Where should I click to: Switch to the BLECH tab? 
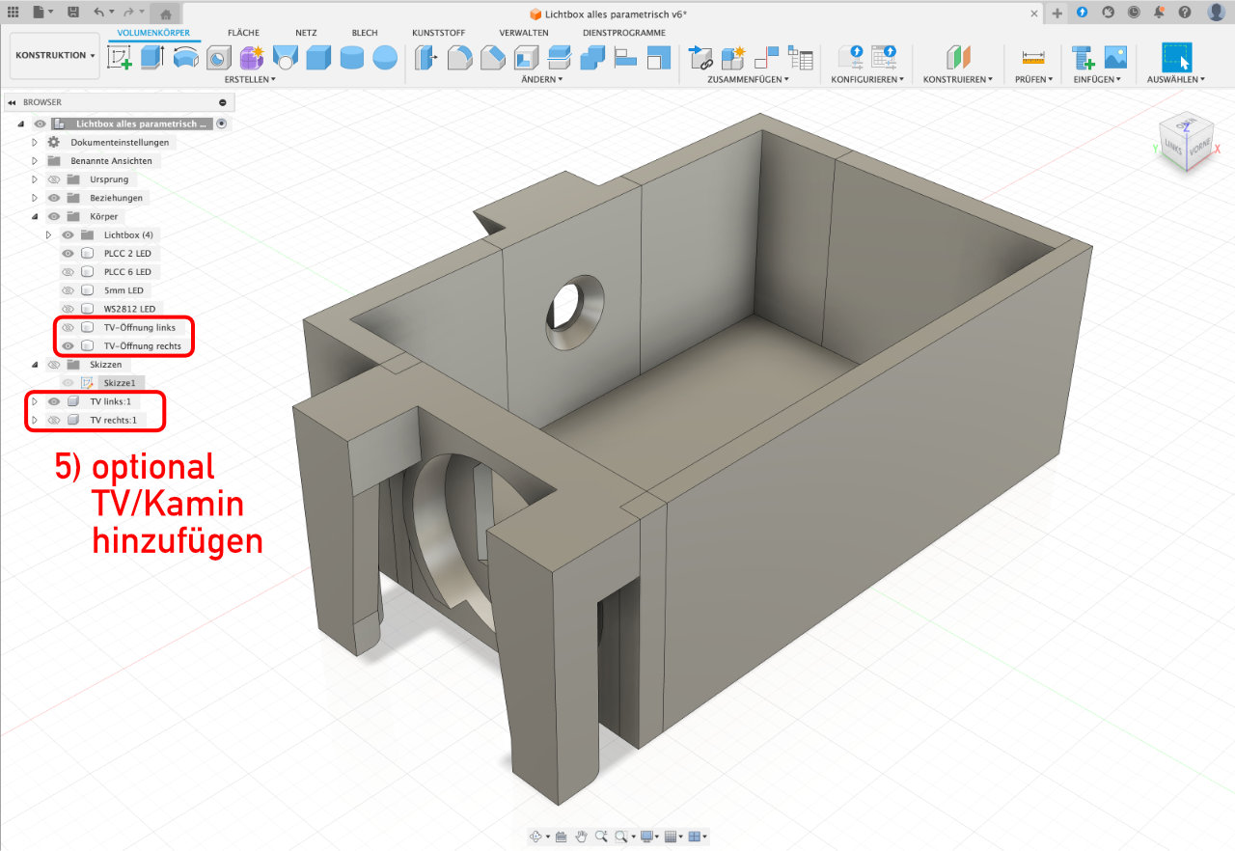pos(365,32)
